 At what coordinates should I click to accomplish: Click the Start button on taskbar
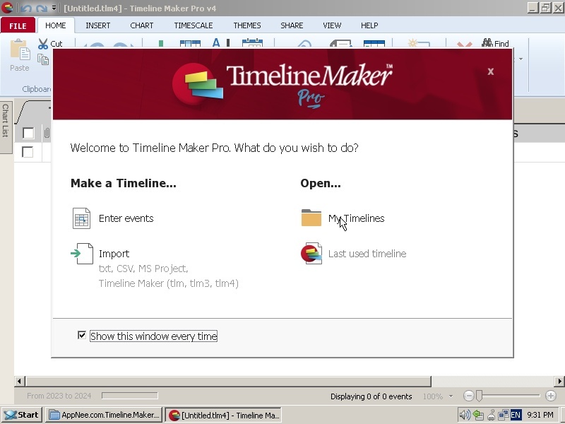(22, 415)
